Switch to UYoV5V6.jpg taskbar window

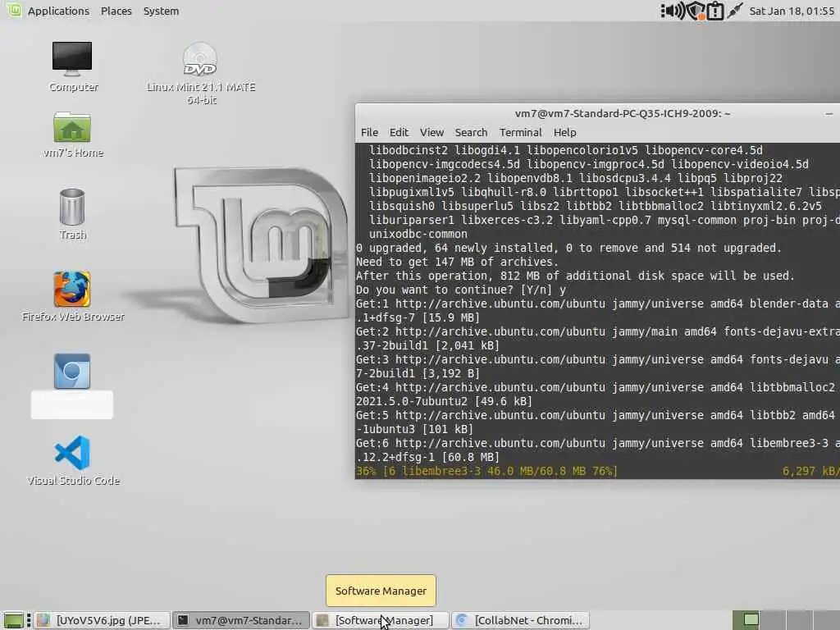(103, 620)
